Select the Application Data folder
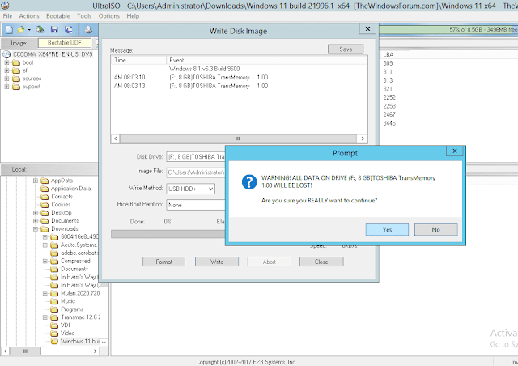 coord(70,189)
